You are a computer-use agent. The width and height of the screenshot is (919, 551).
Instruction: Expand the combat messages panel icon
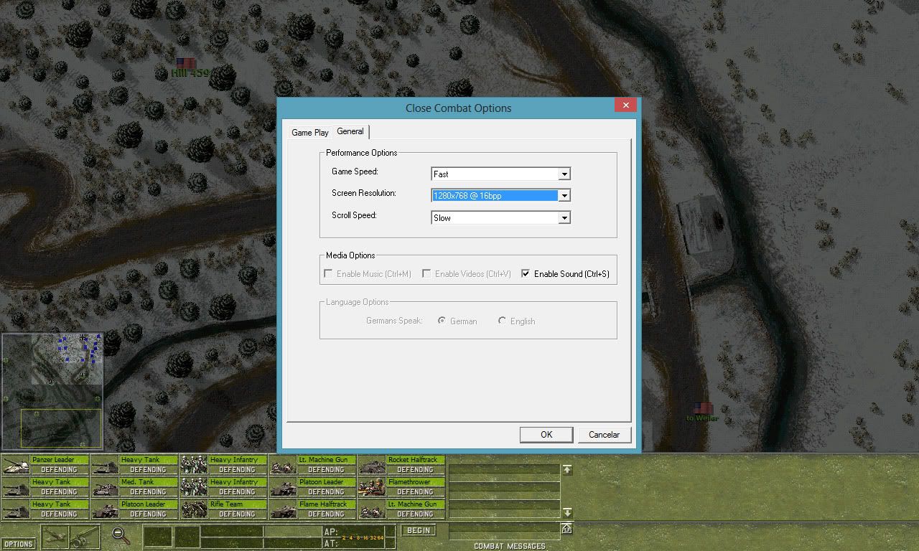click(567, 529)
